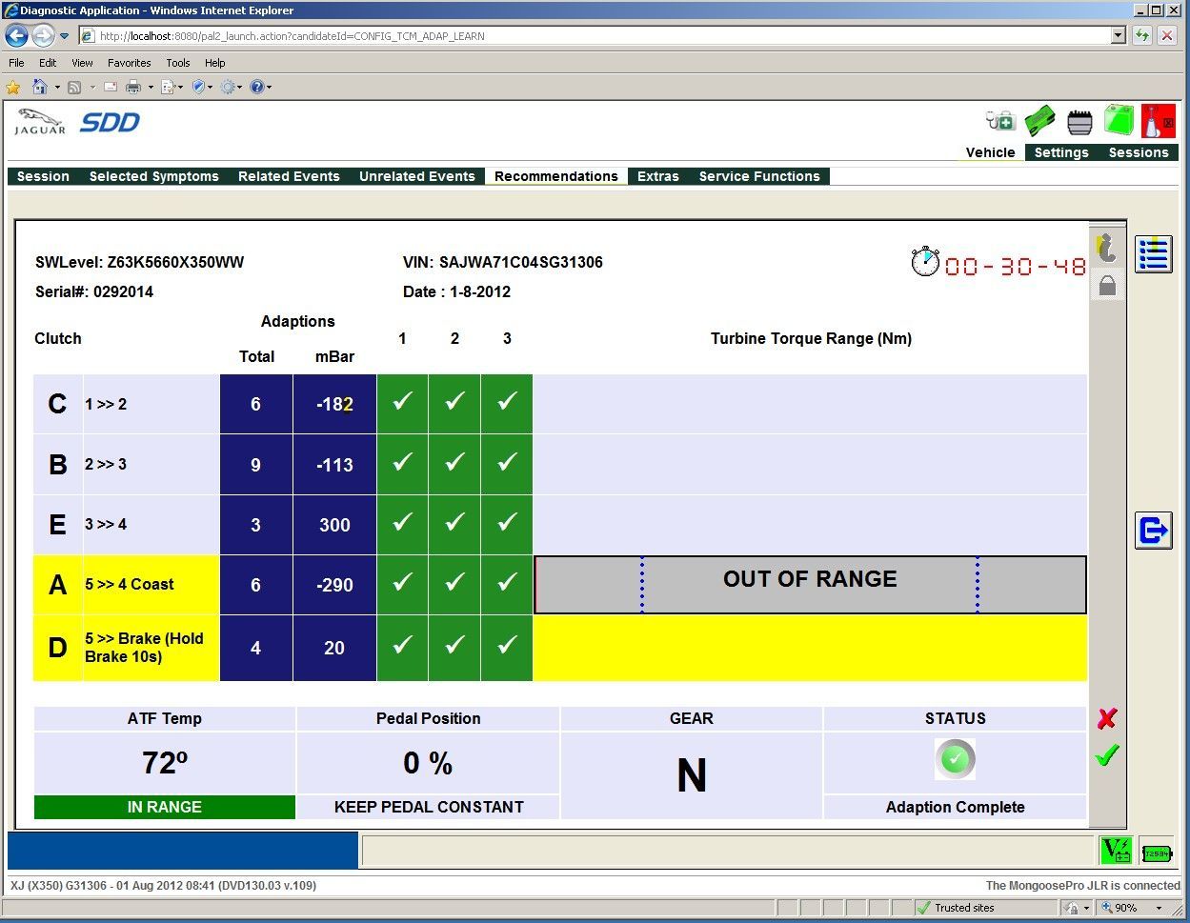Screen dimensions: 1190x923
Task: Click the blue exit arrow icon
Action: [1153, 530]
